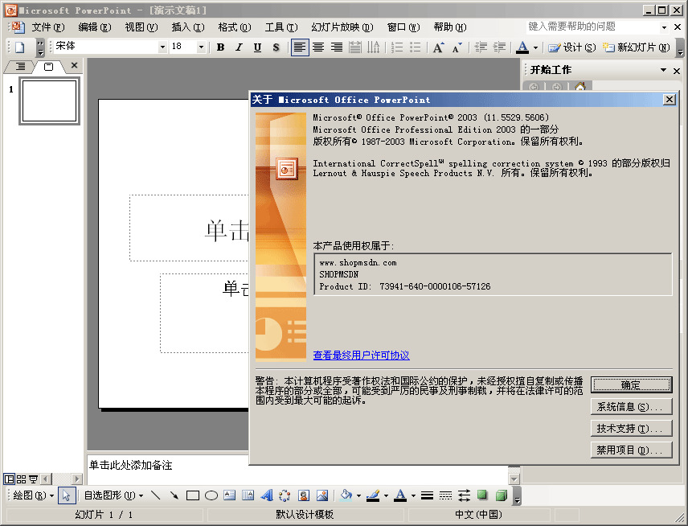Click the 系统信息(S)... button
The image size is (688, 526).
coord(631,407)
